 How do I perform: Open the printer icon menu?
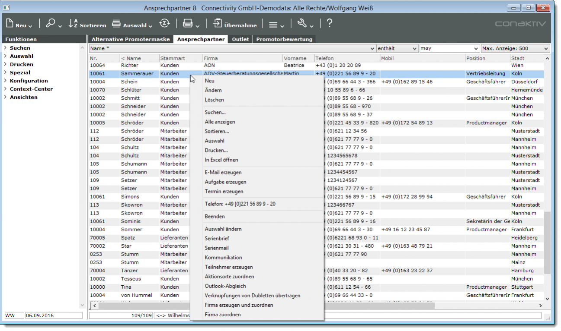coord(188,24)
